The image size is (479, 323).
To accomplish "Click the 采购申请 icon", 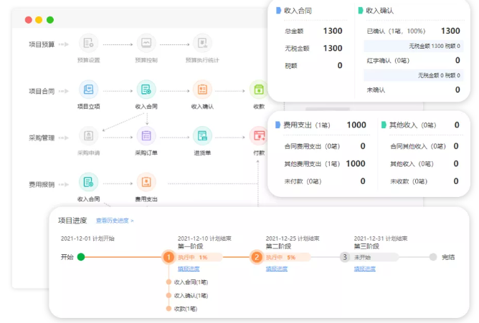I will pos(89,136).
